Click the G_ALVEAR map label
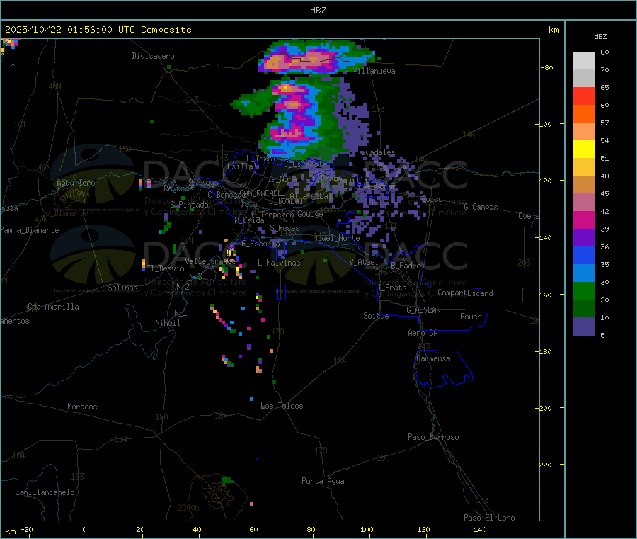The image size is (637, 539). click(423, 310)
